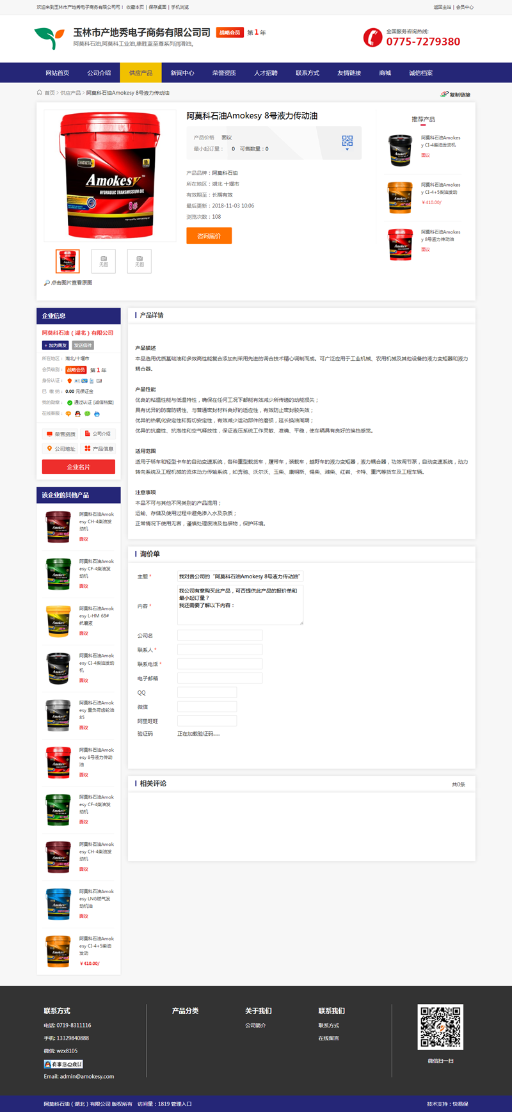Click the 公司名 input field

tap(220, 635)
